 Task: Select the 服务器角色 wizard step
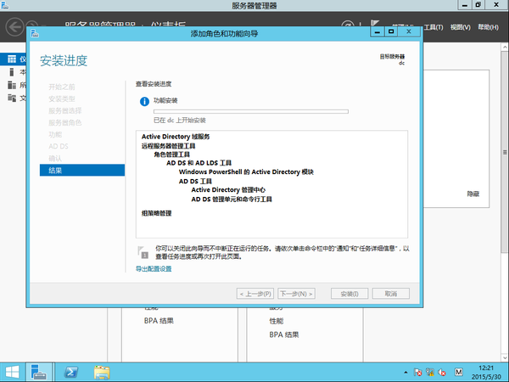click(65, 123)
